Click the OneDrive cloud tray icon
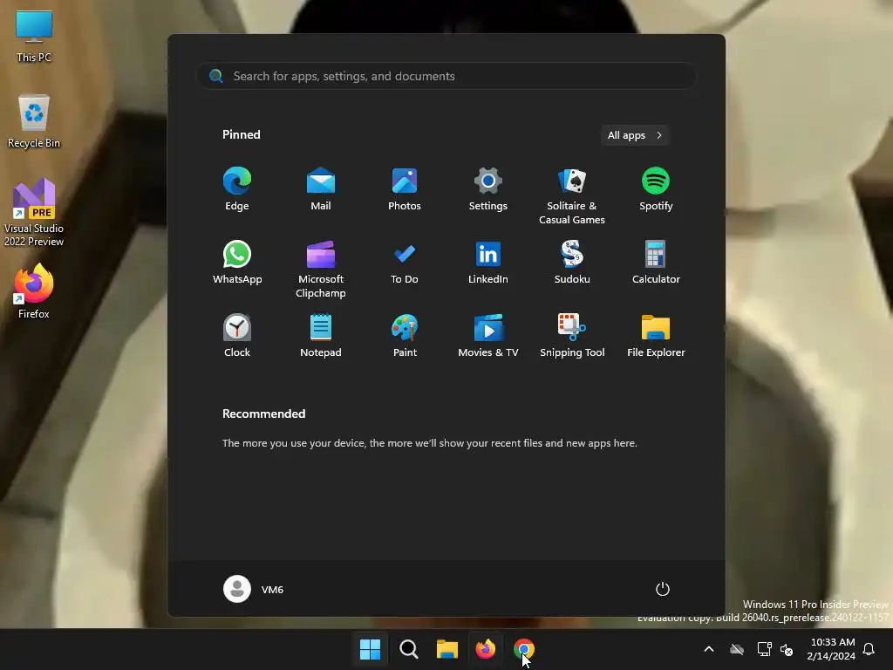Screen dimensions: 893x670 point(737,649)
